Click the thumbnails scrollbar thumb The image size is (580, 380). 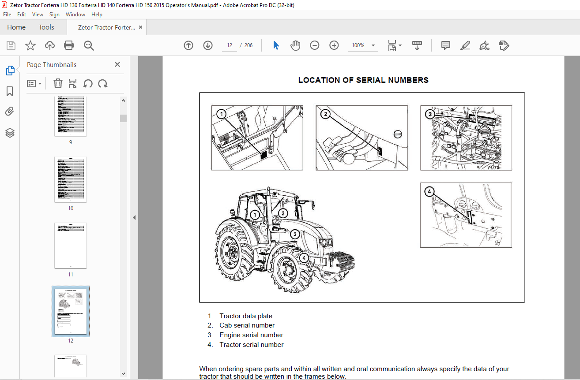tap(124, 118)
